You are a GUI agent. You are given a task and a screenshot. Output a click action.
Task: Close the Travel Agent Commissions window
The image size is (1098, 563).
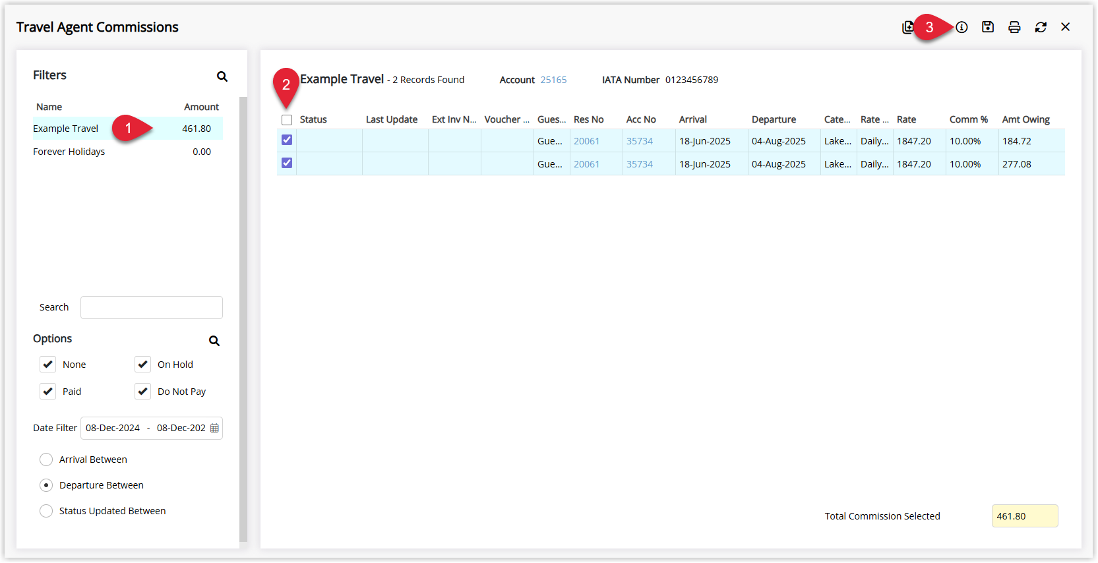point(1066,27)
